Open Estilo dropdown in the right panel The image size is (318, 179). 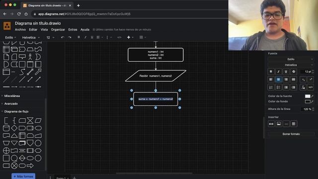pyautogui.click(x=291, y=59)
